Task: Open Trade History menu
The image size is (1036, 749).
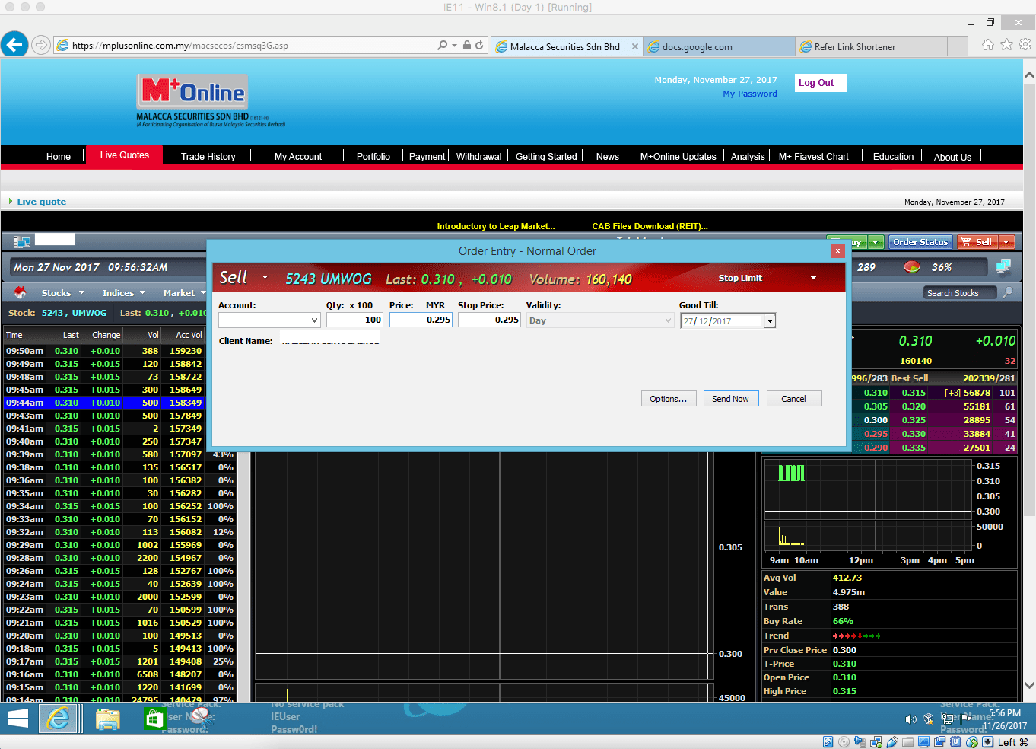Action: (x=208, y=157)
